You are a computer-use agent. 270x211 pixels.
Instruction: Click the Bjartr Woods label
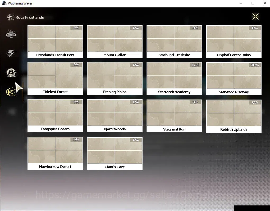coord(115,129)
